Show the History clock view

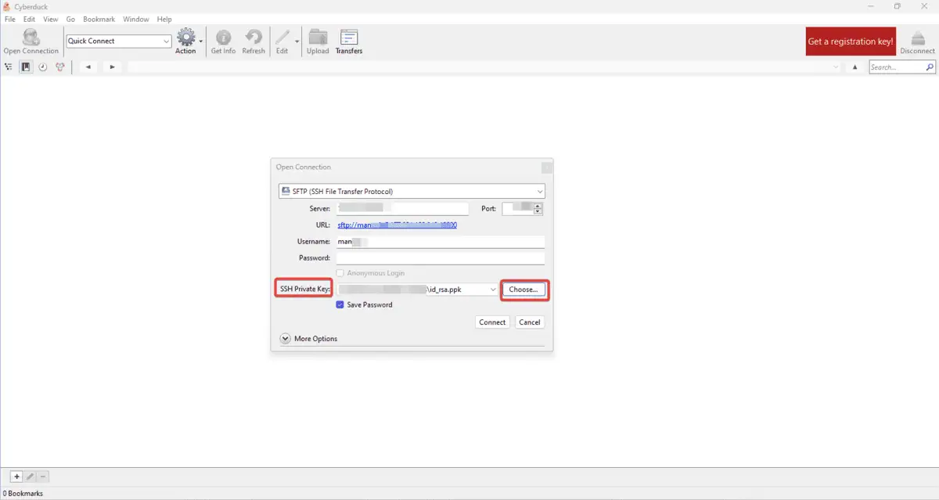click(43, 67)
